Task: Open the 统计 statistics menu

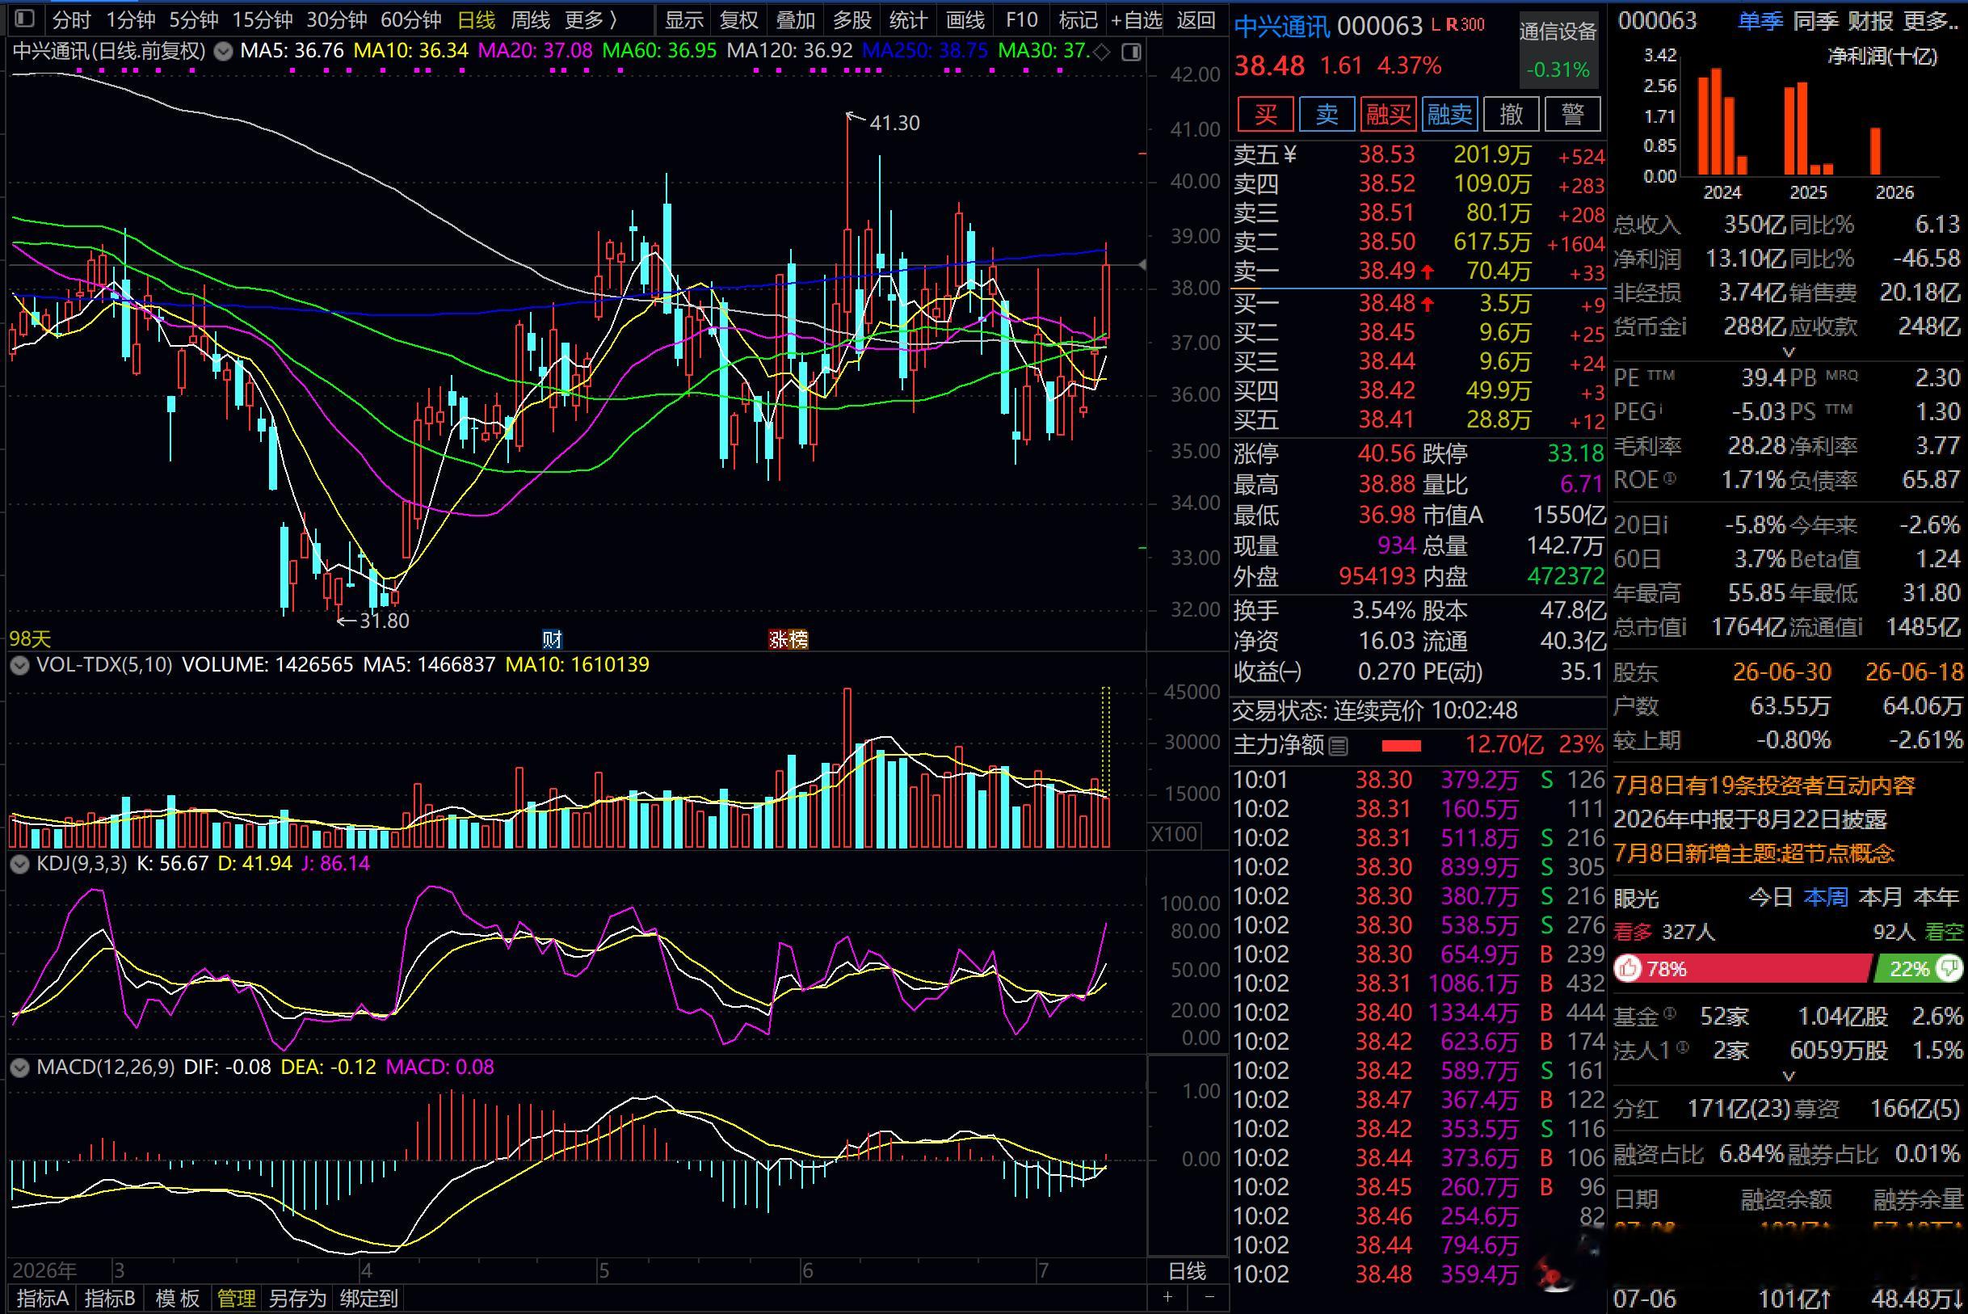Action: point(908,19)
